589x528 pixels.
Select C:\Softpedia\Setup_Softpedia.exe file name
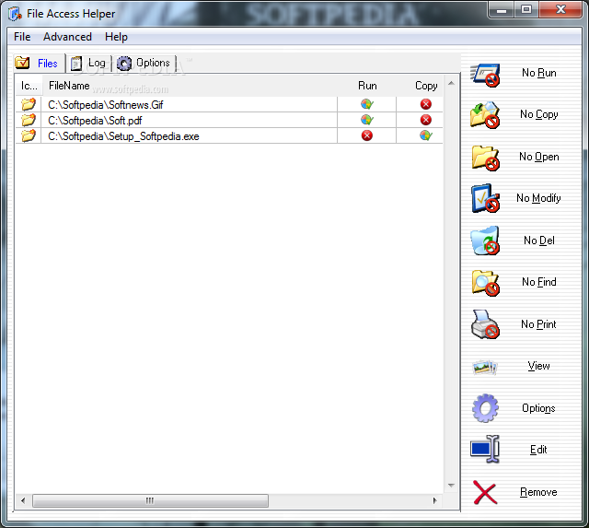tap(123, 136)
